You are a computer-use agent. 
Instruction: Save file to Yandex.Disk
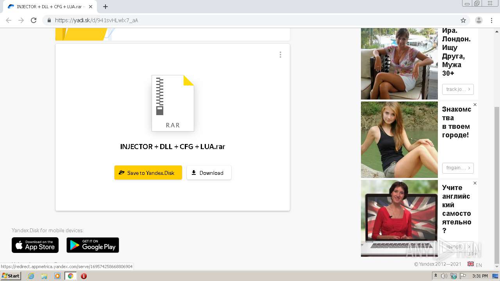point(148,173)
